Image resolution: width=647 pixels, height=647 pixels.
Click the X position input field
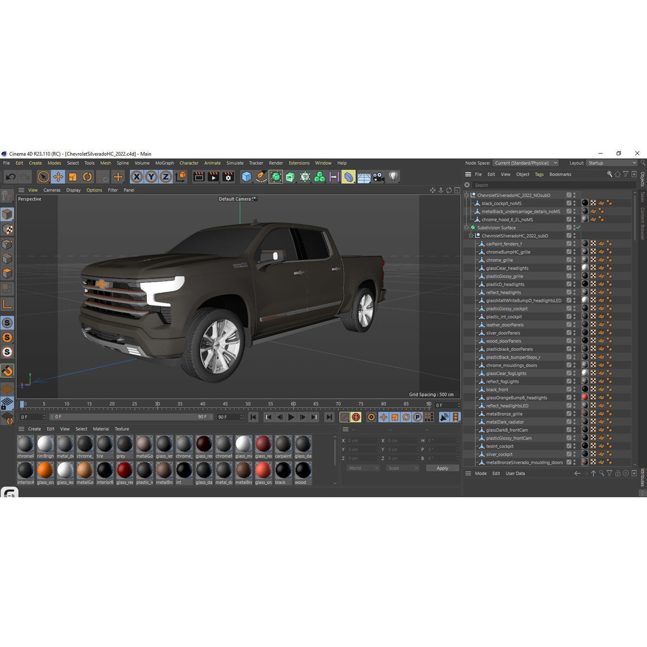362,441
